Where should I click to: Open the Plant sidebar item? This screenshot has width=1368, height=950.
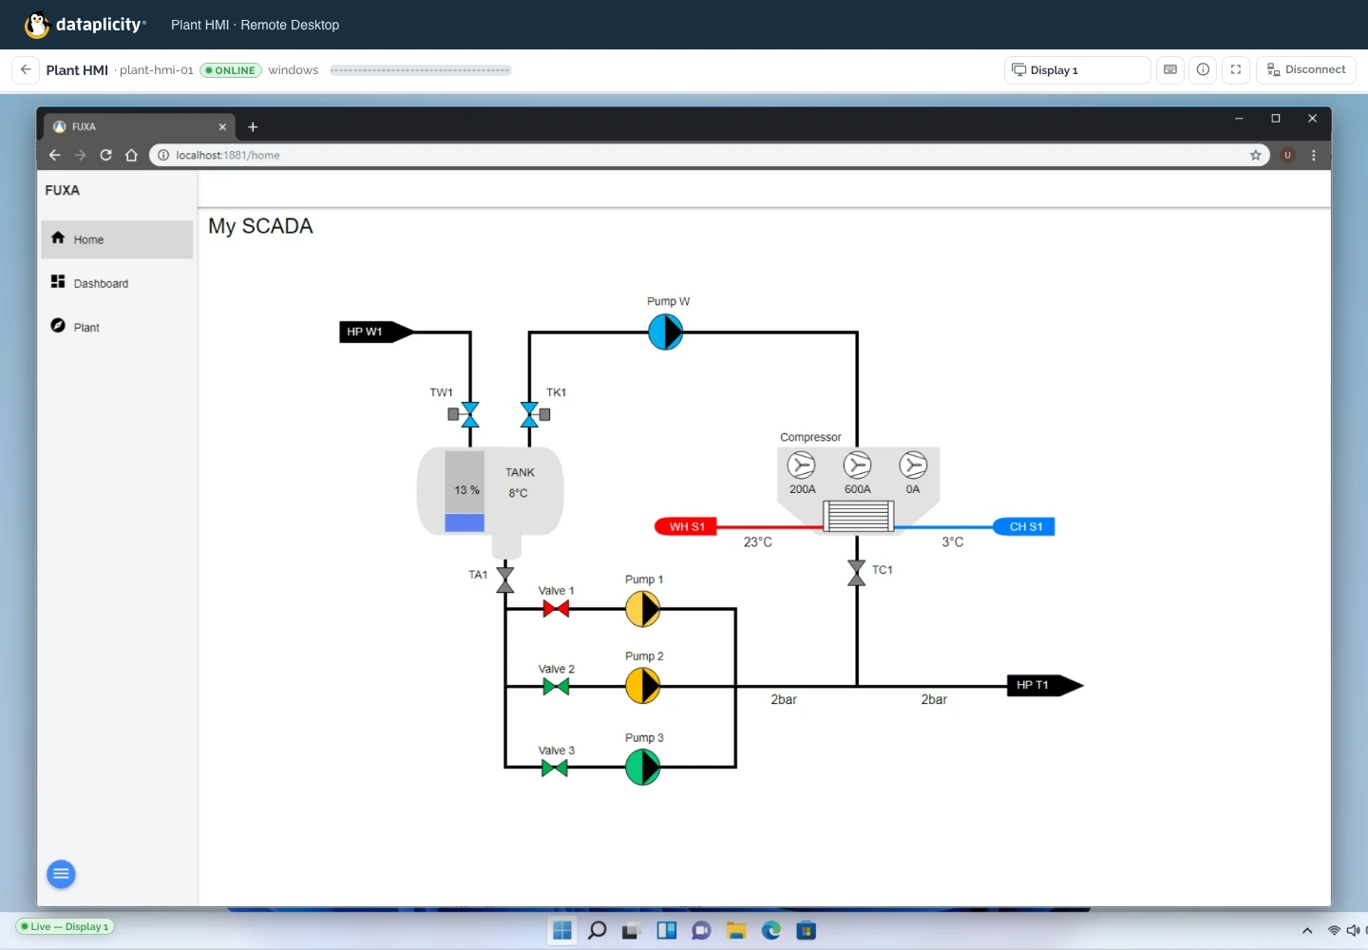[x=117, y=327]
